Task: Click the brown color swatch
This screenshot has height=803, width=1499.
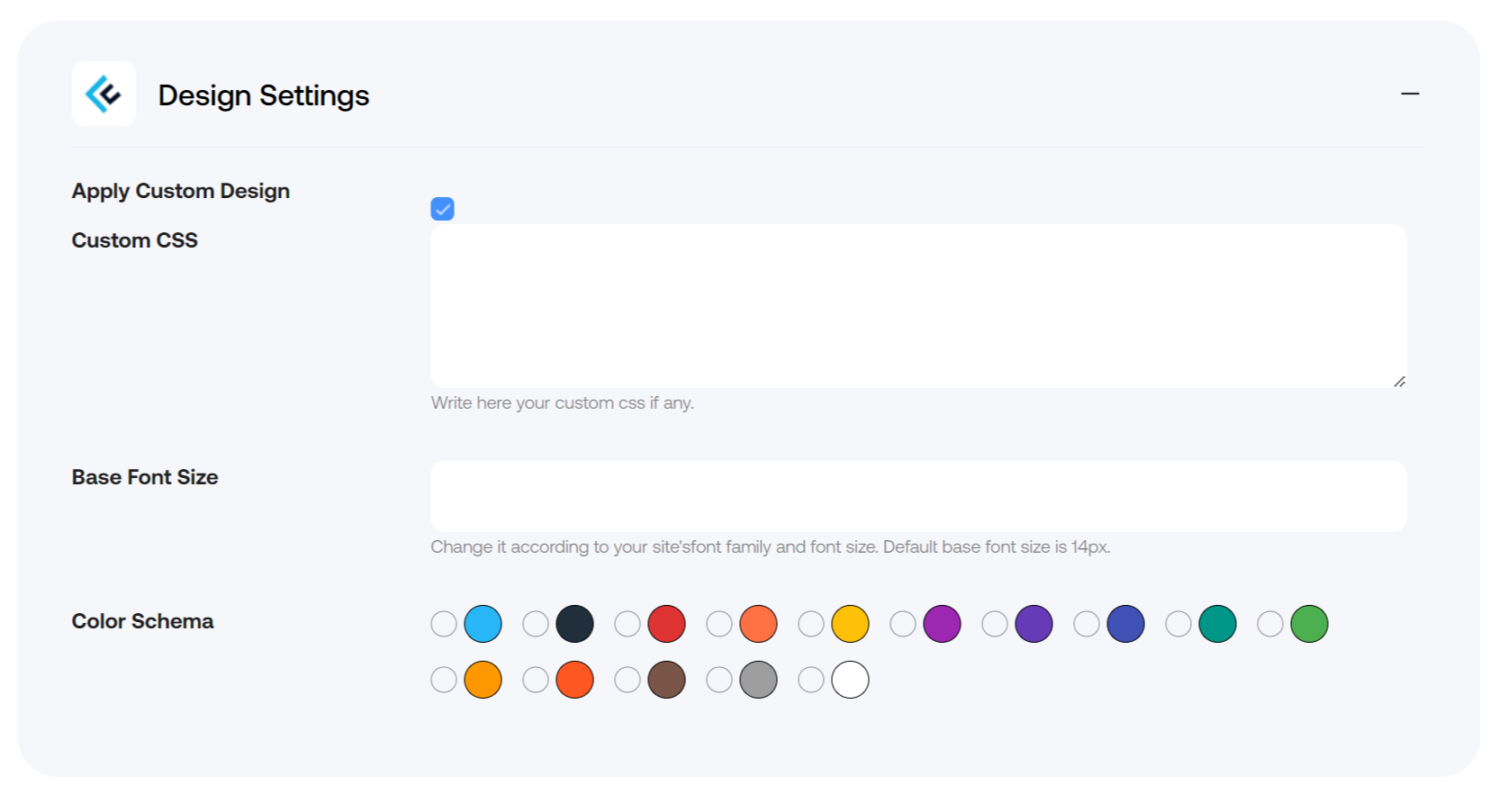Action: [x=666, y=680]
